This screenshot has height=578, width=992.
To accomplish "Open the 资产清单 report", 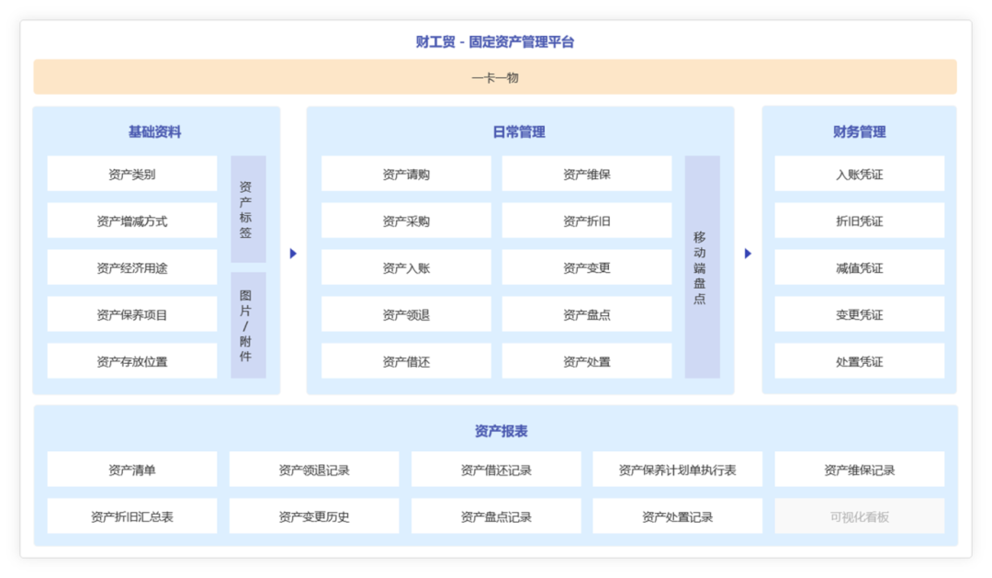I will pos(133,469).
